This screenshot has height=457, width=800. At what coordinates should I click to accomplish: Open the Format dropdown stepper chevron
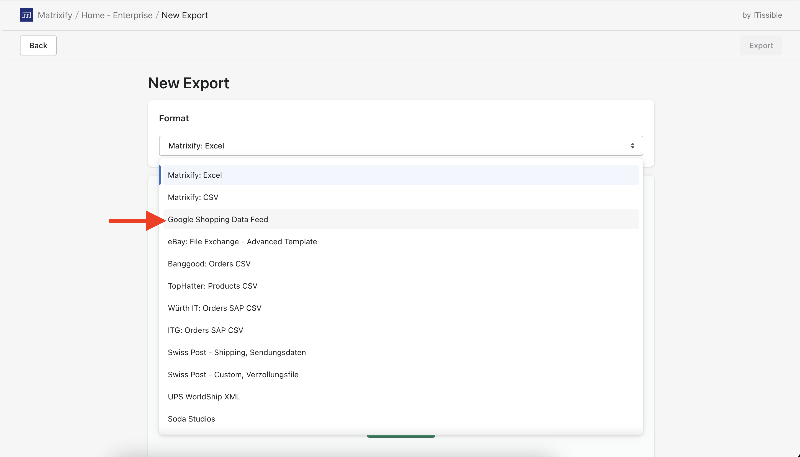(633, 145)
